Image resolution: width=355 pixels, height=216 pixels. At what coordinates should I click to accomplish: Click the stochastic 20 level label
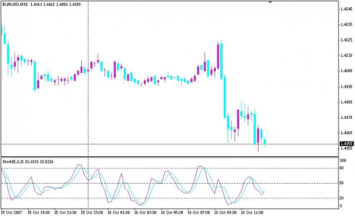[342, 198]
